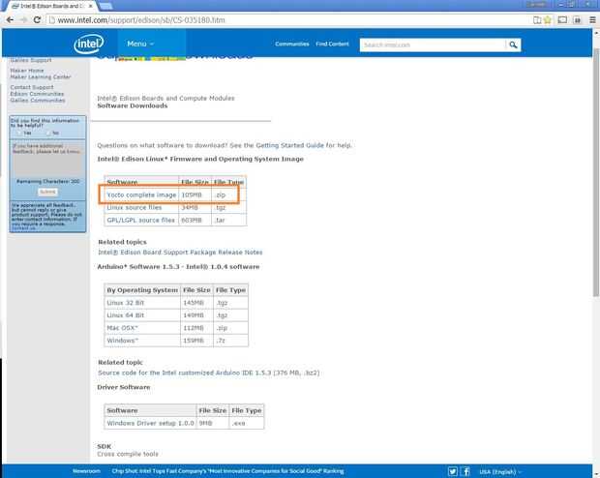The width and height of the screenshot is (600, 478).
Task: Click the feedback comments text area
Action: [47, 159]
